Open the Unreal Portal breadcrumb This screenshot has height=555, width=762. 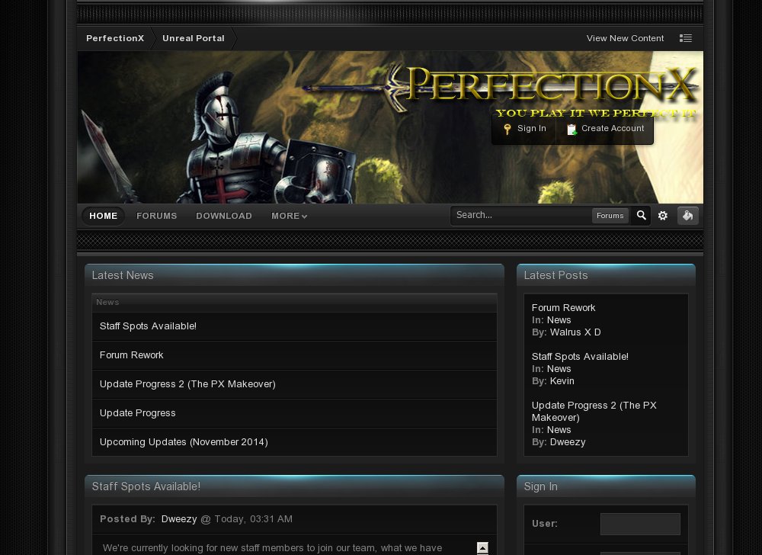(193, 38)
